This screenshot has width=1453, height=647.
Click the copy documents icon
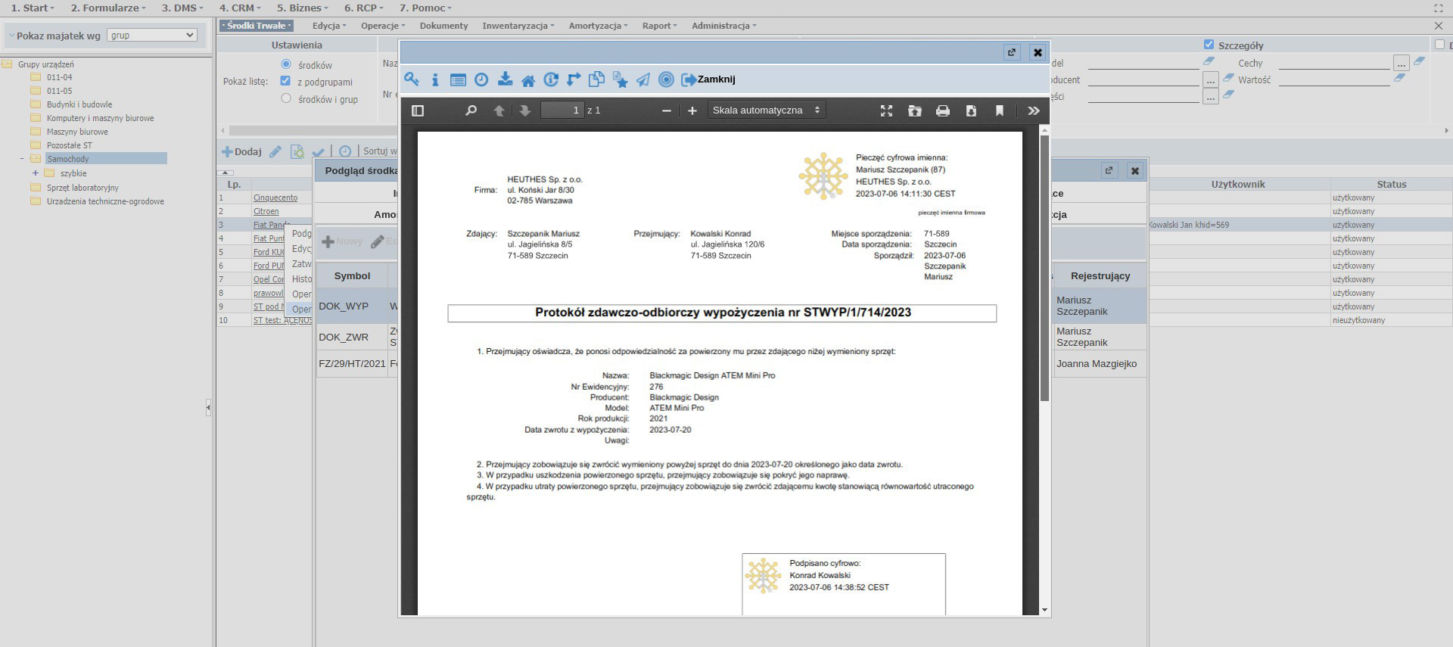(596, 79)
